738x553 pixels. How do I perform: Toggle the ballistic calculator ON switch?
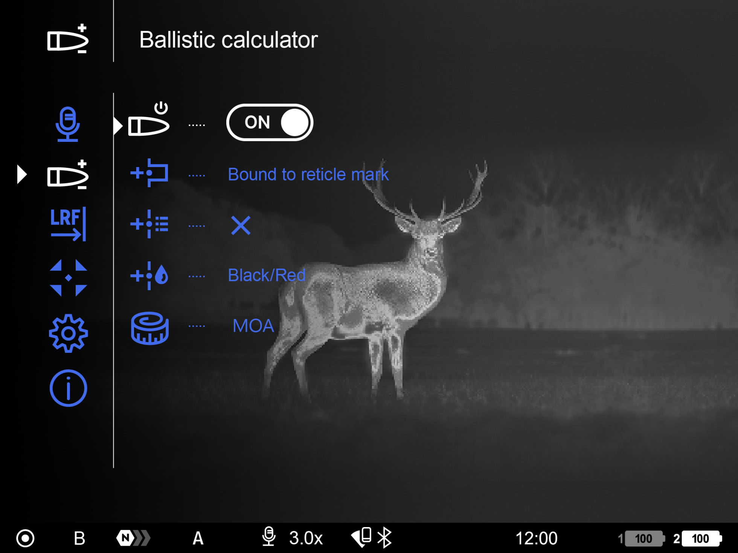[x=270, y=123]
